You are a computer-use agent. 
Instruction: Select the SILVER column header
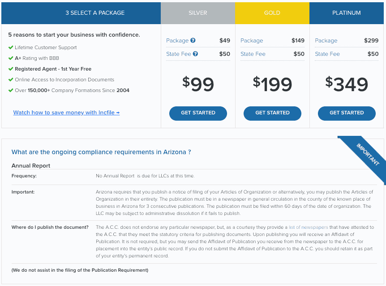pyautogui.click(x=197, y=13)
